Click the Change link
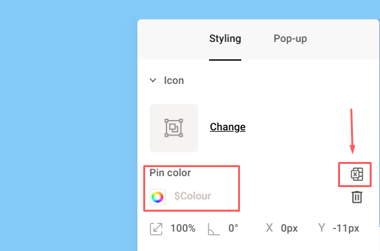Viewport: 380px width, 251px height. (x=228, y=127)
